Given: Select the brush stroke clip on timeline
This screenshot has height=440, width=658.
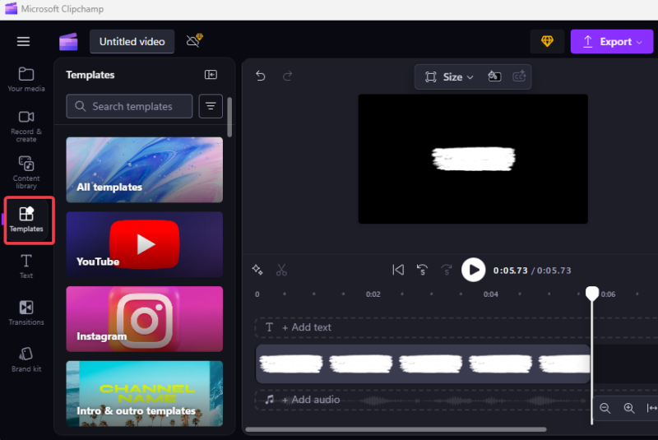Looking at the screenshot, I should (423, 364).
